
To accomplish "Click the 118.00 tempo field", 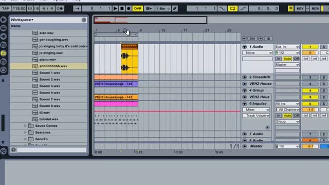I will 19,9.
